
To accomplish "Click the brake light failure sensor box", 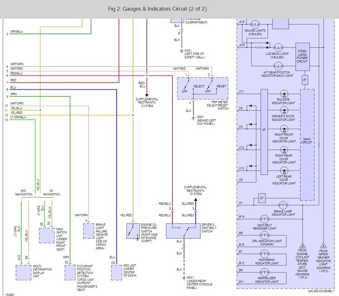I will pos(89,230).
